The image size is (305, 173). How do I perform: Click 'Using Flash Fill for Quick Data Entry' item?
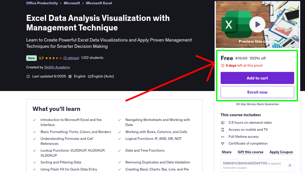tap(69, 169)
